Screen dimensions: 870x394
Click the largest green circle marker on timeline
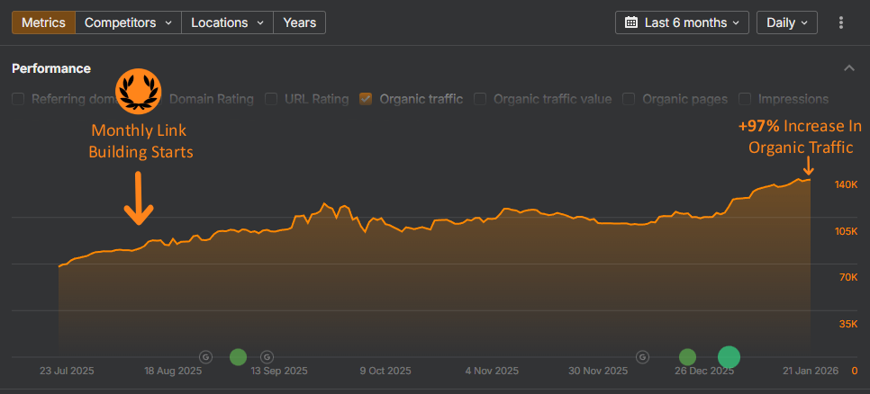click(x=730, y=357)
